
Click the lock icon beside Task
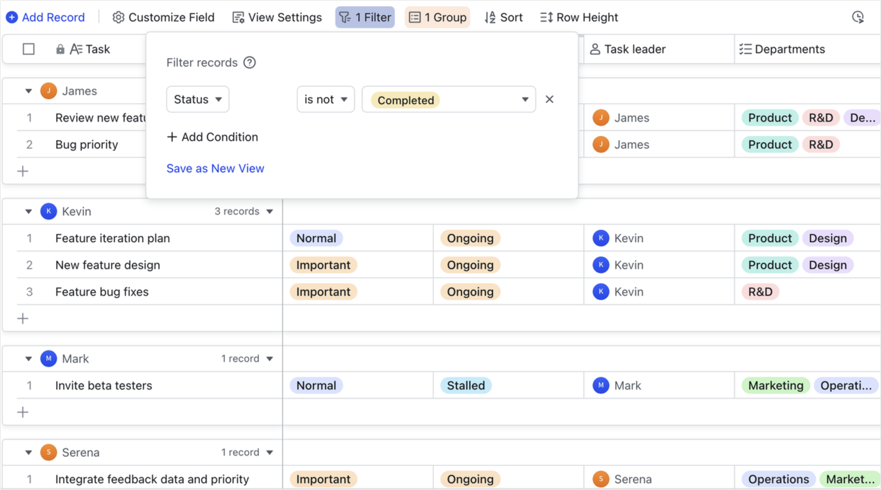click(60, 49)
